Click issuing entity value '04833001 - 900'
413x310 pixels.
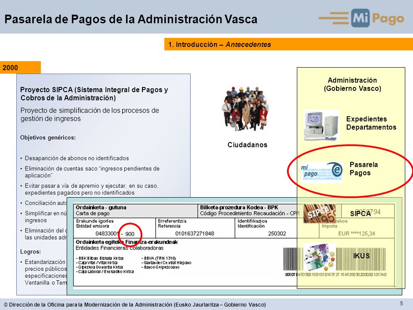click(115, 233)
